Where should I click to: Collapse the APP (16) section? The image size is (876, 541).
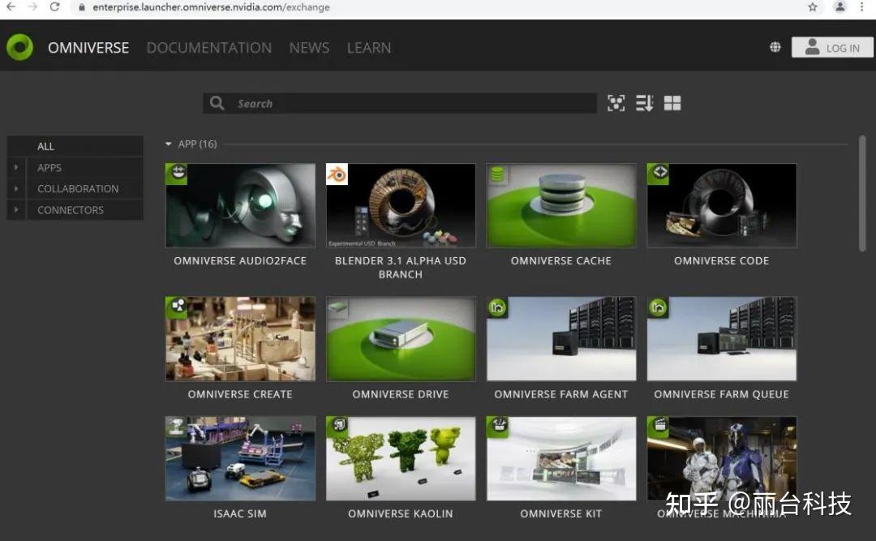169,144
